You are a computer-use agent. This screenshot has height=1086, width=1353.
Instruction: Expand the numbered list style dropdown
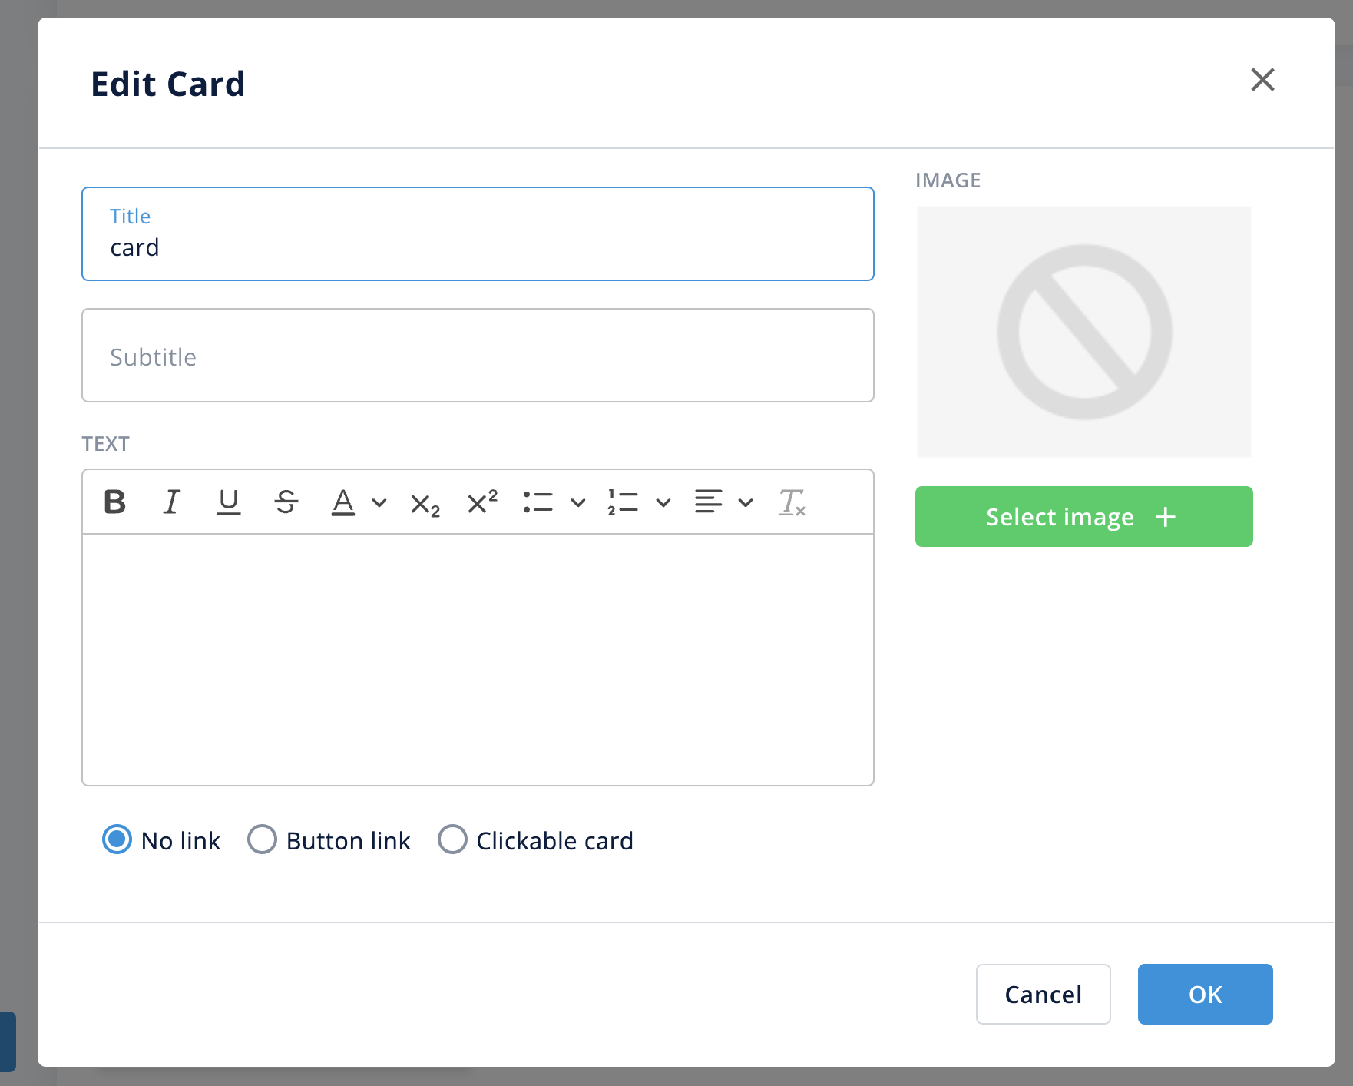coord(663,503)
